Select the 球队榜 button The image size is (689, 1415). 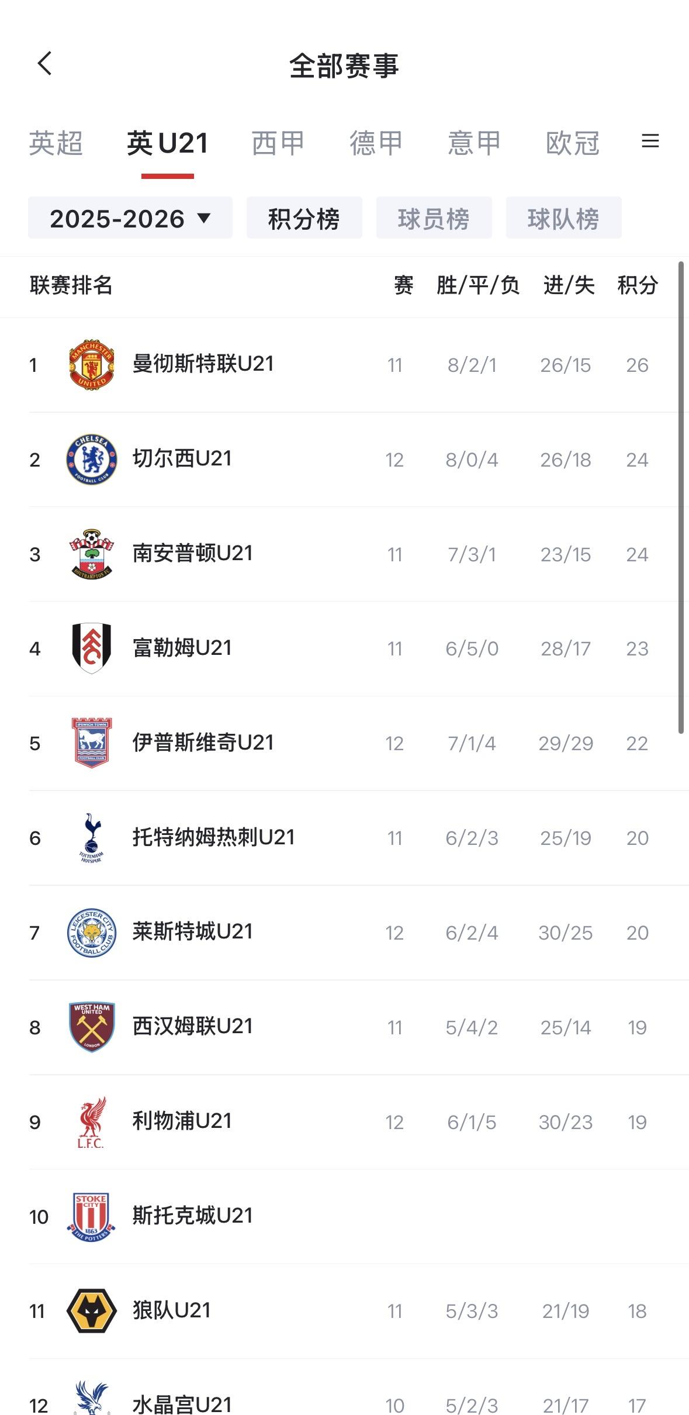click(x=564, y=218)
